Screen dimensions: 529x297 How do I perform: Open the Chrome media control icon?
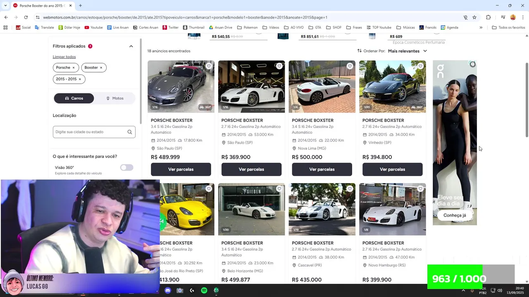pyautogui.click(x=503, y=17)
